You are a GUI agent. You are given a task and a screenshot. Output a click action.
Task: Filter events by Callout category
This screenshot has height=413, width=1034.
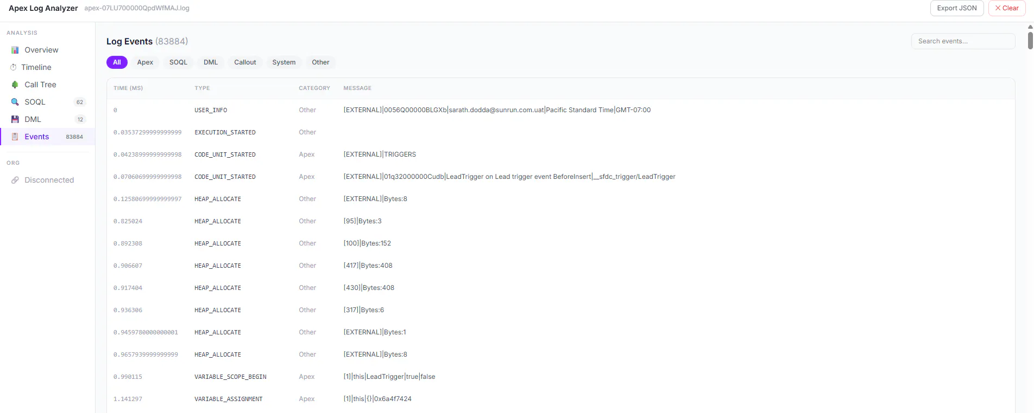point(245,62)
